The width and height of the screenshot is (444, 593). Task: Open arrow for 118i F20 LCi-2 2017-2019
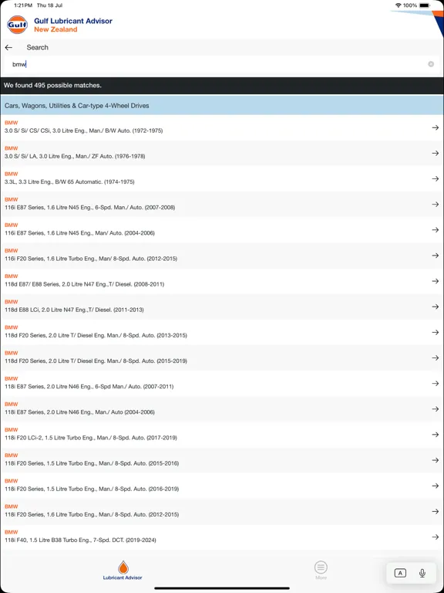click(x=436, y=435)
